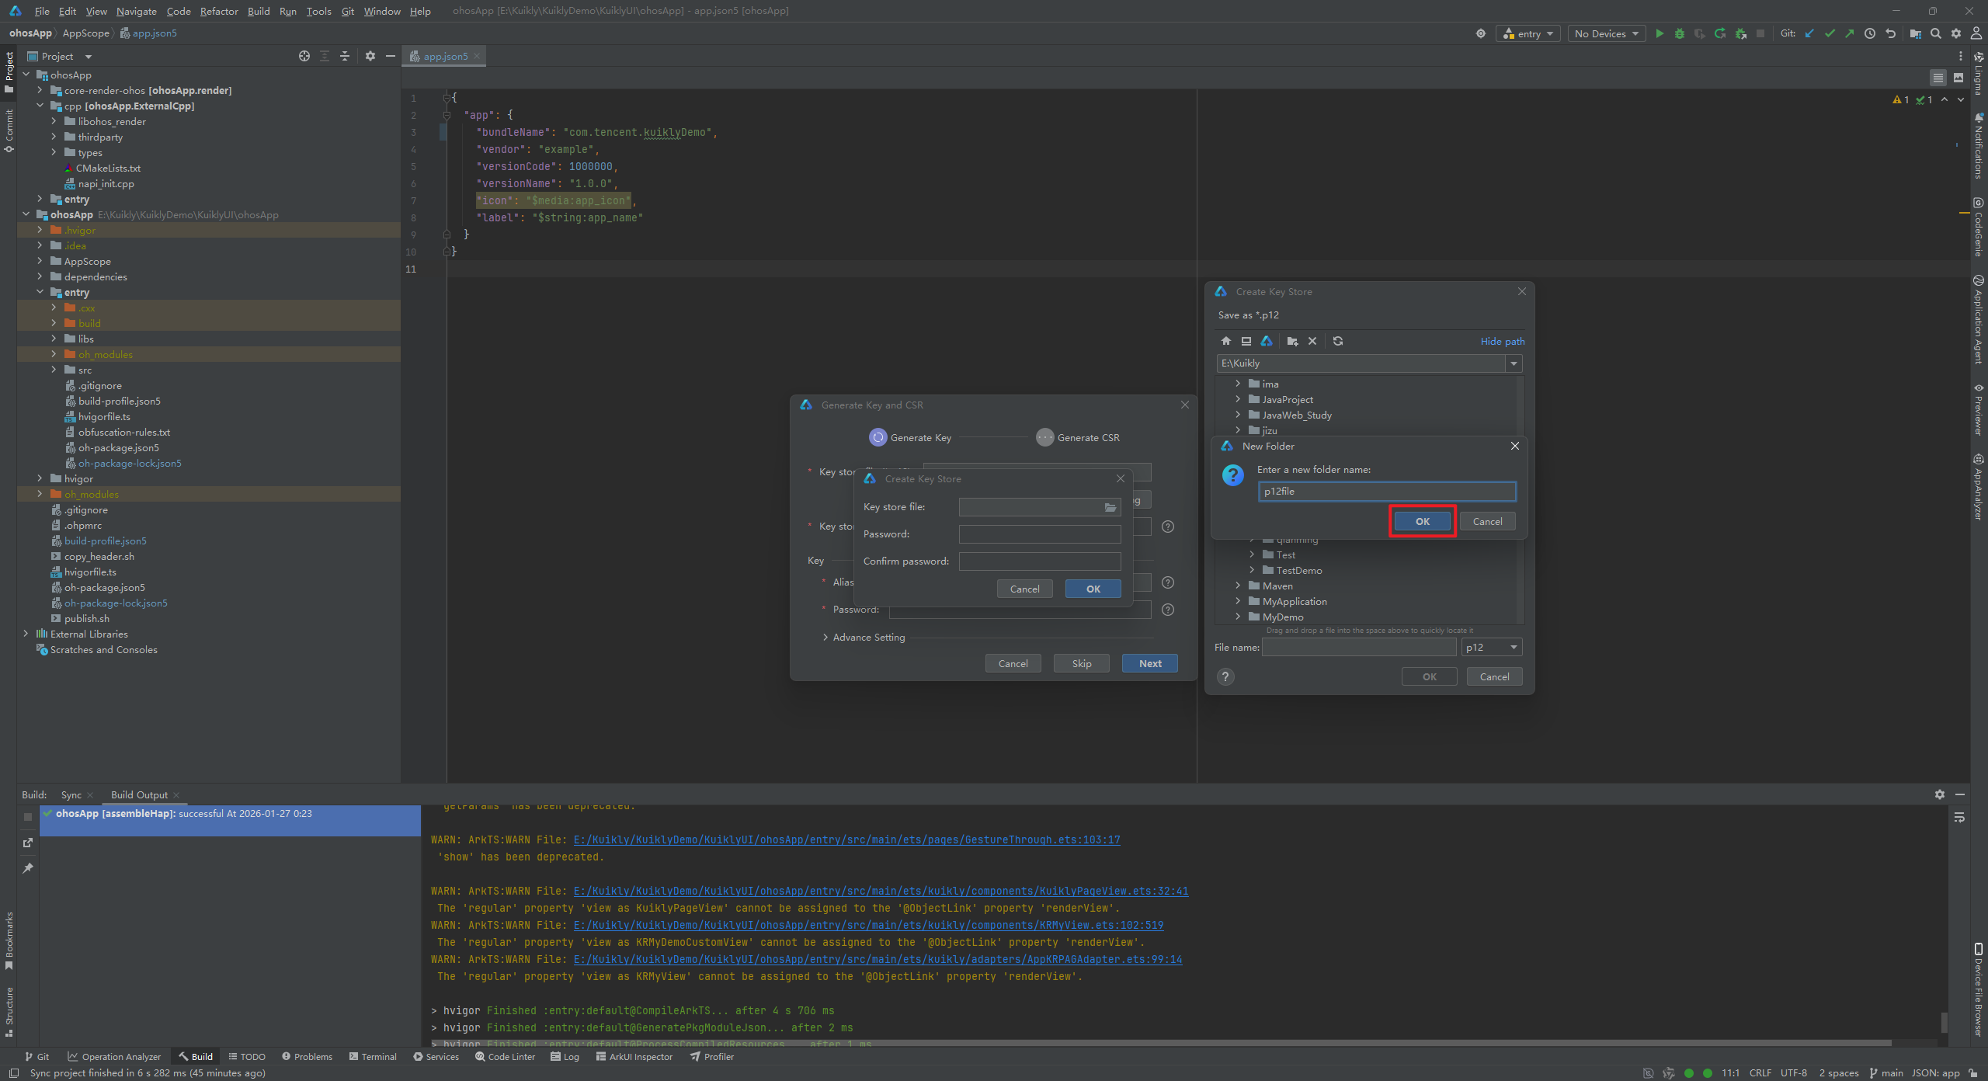The height and width of the screenshot is (1081, 1988).
Task: Click the refresh icon in file chooser
Action: pos(1338,341)
